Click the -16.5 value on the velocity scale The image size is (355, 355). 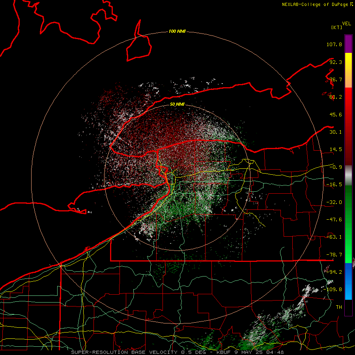tap(334, 185)
